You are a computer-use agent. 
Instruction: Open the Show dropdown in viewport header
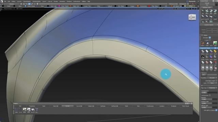pos(188,9)
